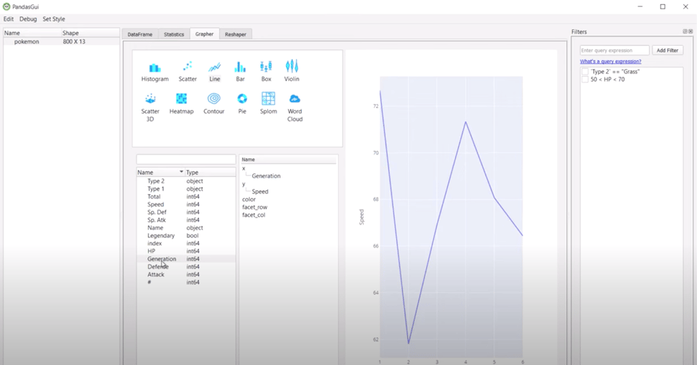Switch to the Statistics tab

(174, 34)
